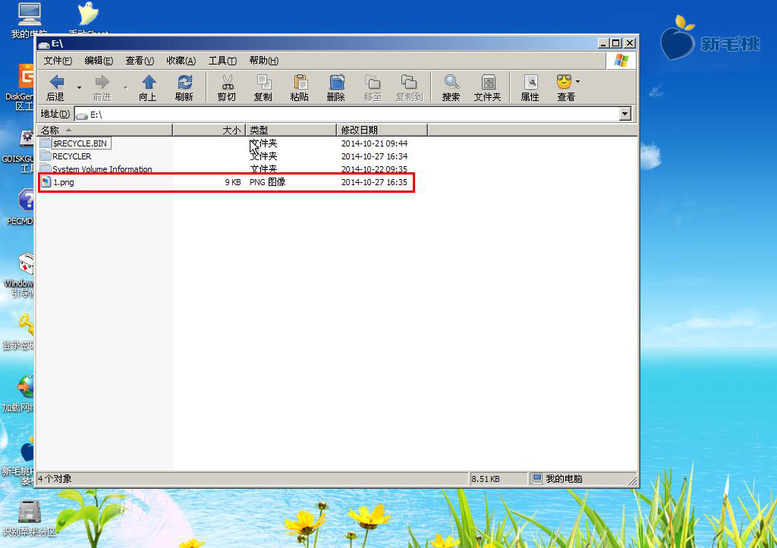Click the drive icon in the E:\ title bar

tap(44, 44)
